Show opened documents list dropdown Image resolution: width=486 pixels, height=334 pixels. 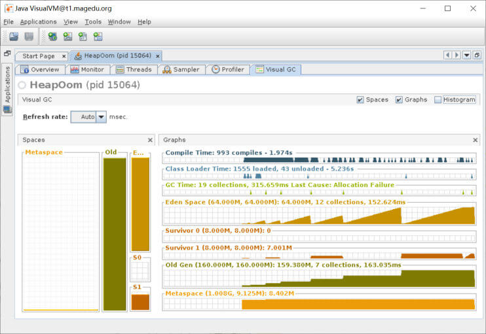point(466,56)
